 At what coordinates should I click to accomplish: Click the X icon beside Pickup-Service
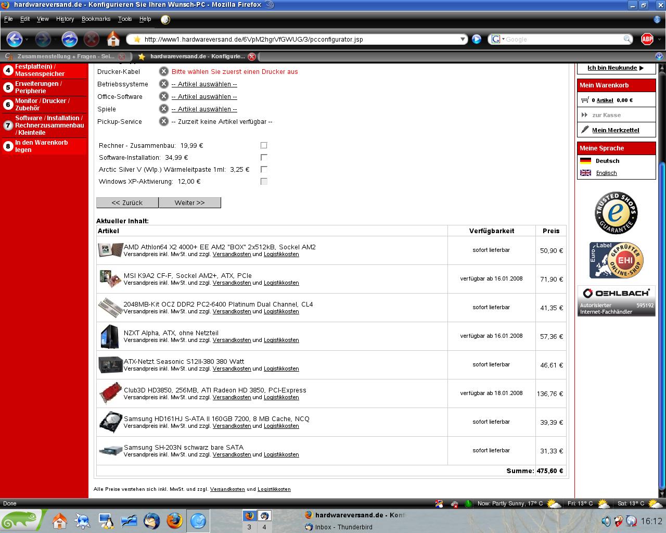(x=163, y=121)
